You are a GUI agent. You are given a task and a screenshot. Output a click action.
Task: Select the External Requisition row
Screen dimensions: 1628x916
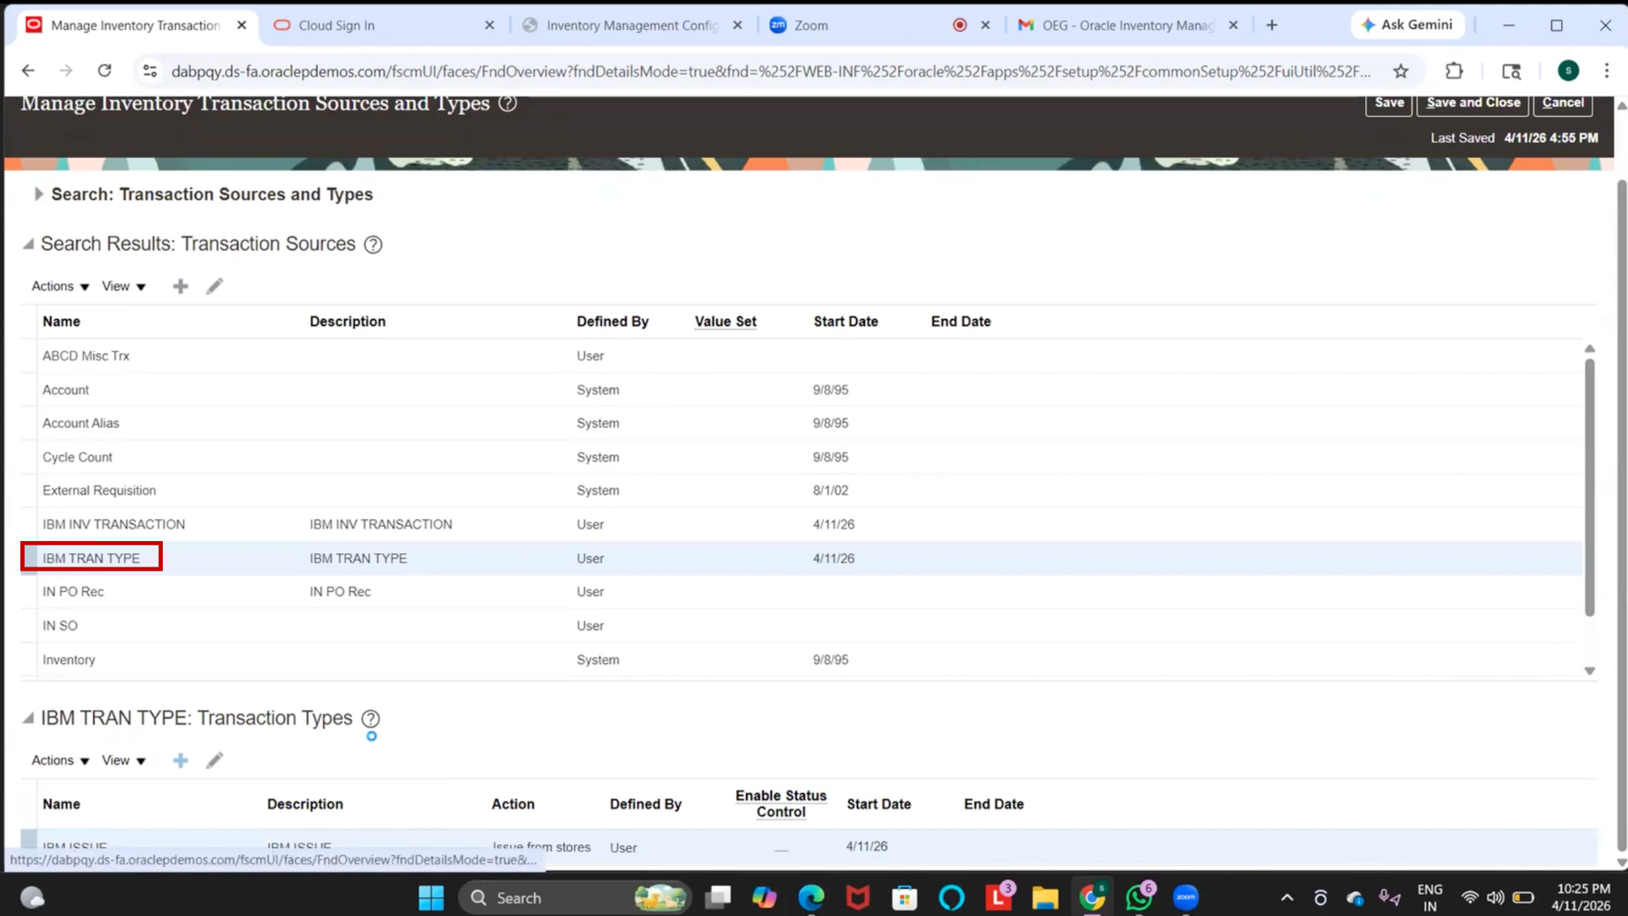pos(801,490)
